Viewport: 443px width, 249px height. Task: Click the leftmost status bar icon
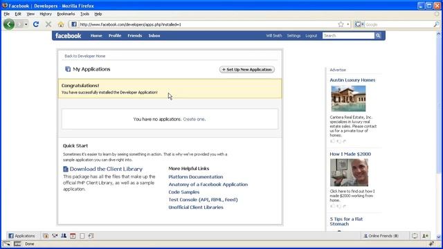point(6,244)
